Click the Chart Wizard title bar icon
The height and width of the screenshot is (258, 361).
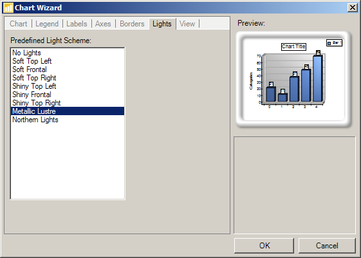[x=8, y=8]
